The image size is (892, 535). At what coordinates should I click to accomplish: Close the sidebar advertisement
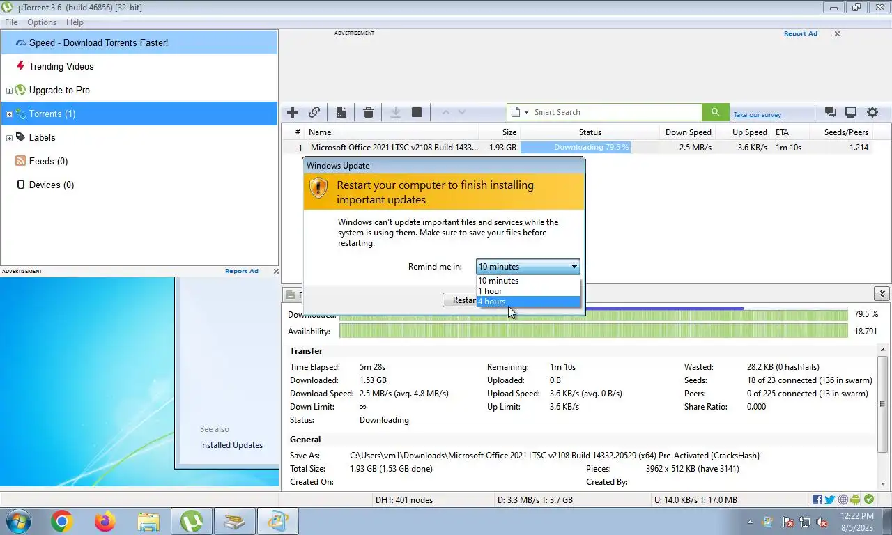(x=276, y=271)
